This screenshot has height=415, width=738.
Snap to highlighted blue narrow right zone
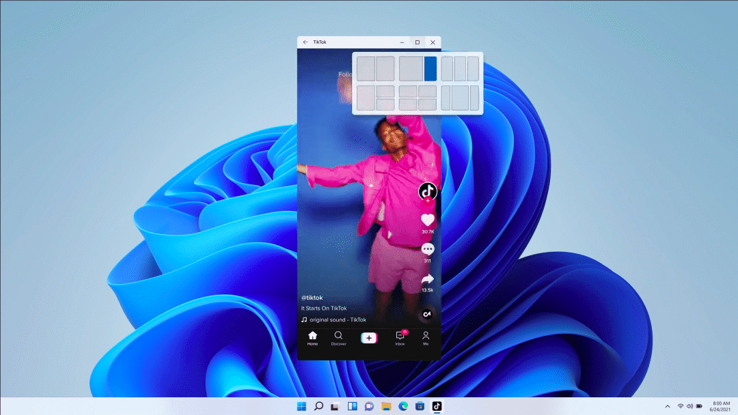click(430, 69)
